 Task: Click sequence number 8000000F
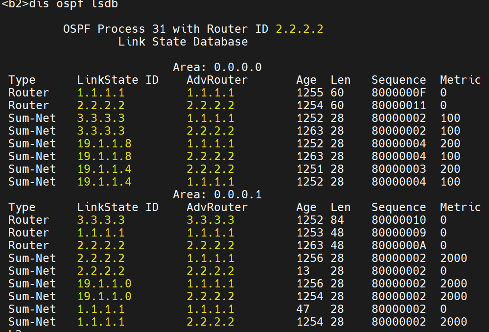(x=398, y=93)
